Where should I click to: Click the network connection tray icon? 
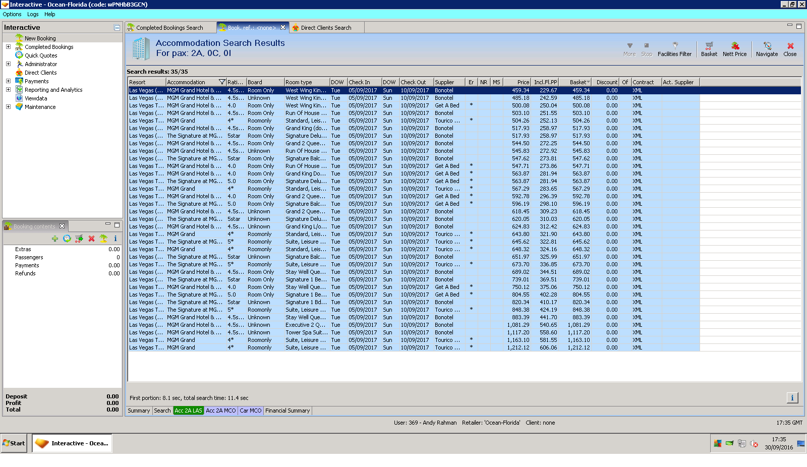[x=741, y=443]
